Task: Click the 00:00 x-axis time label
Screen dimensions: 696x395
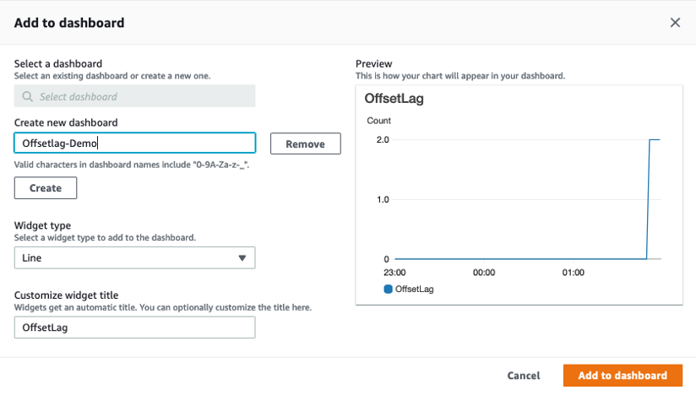Action: click(484, 273)
